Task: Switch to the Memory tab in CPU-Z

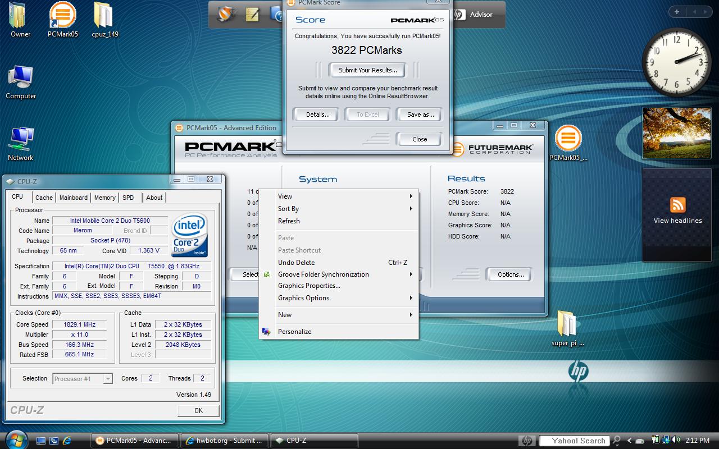Action: (104, 198)
